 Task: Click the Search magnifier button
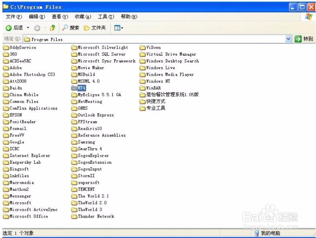click(70, 28)
